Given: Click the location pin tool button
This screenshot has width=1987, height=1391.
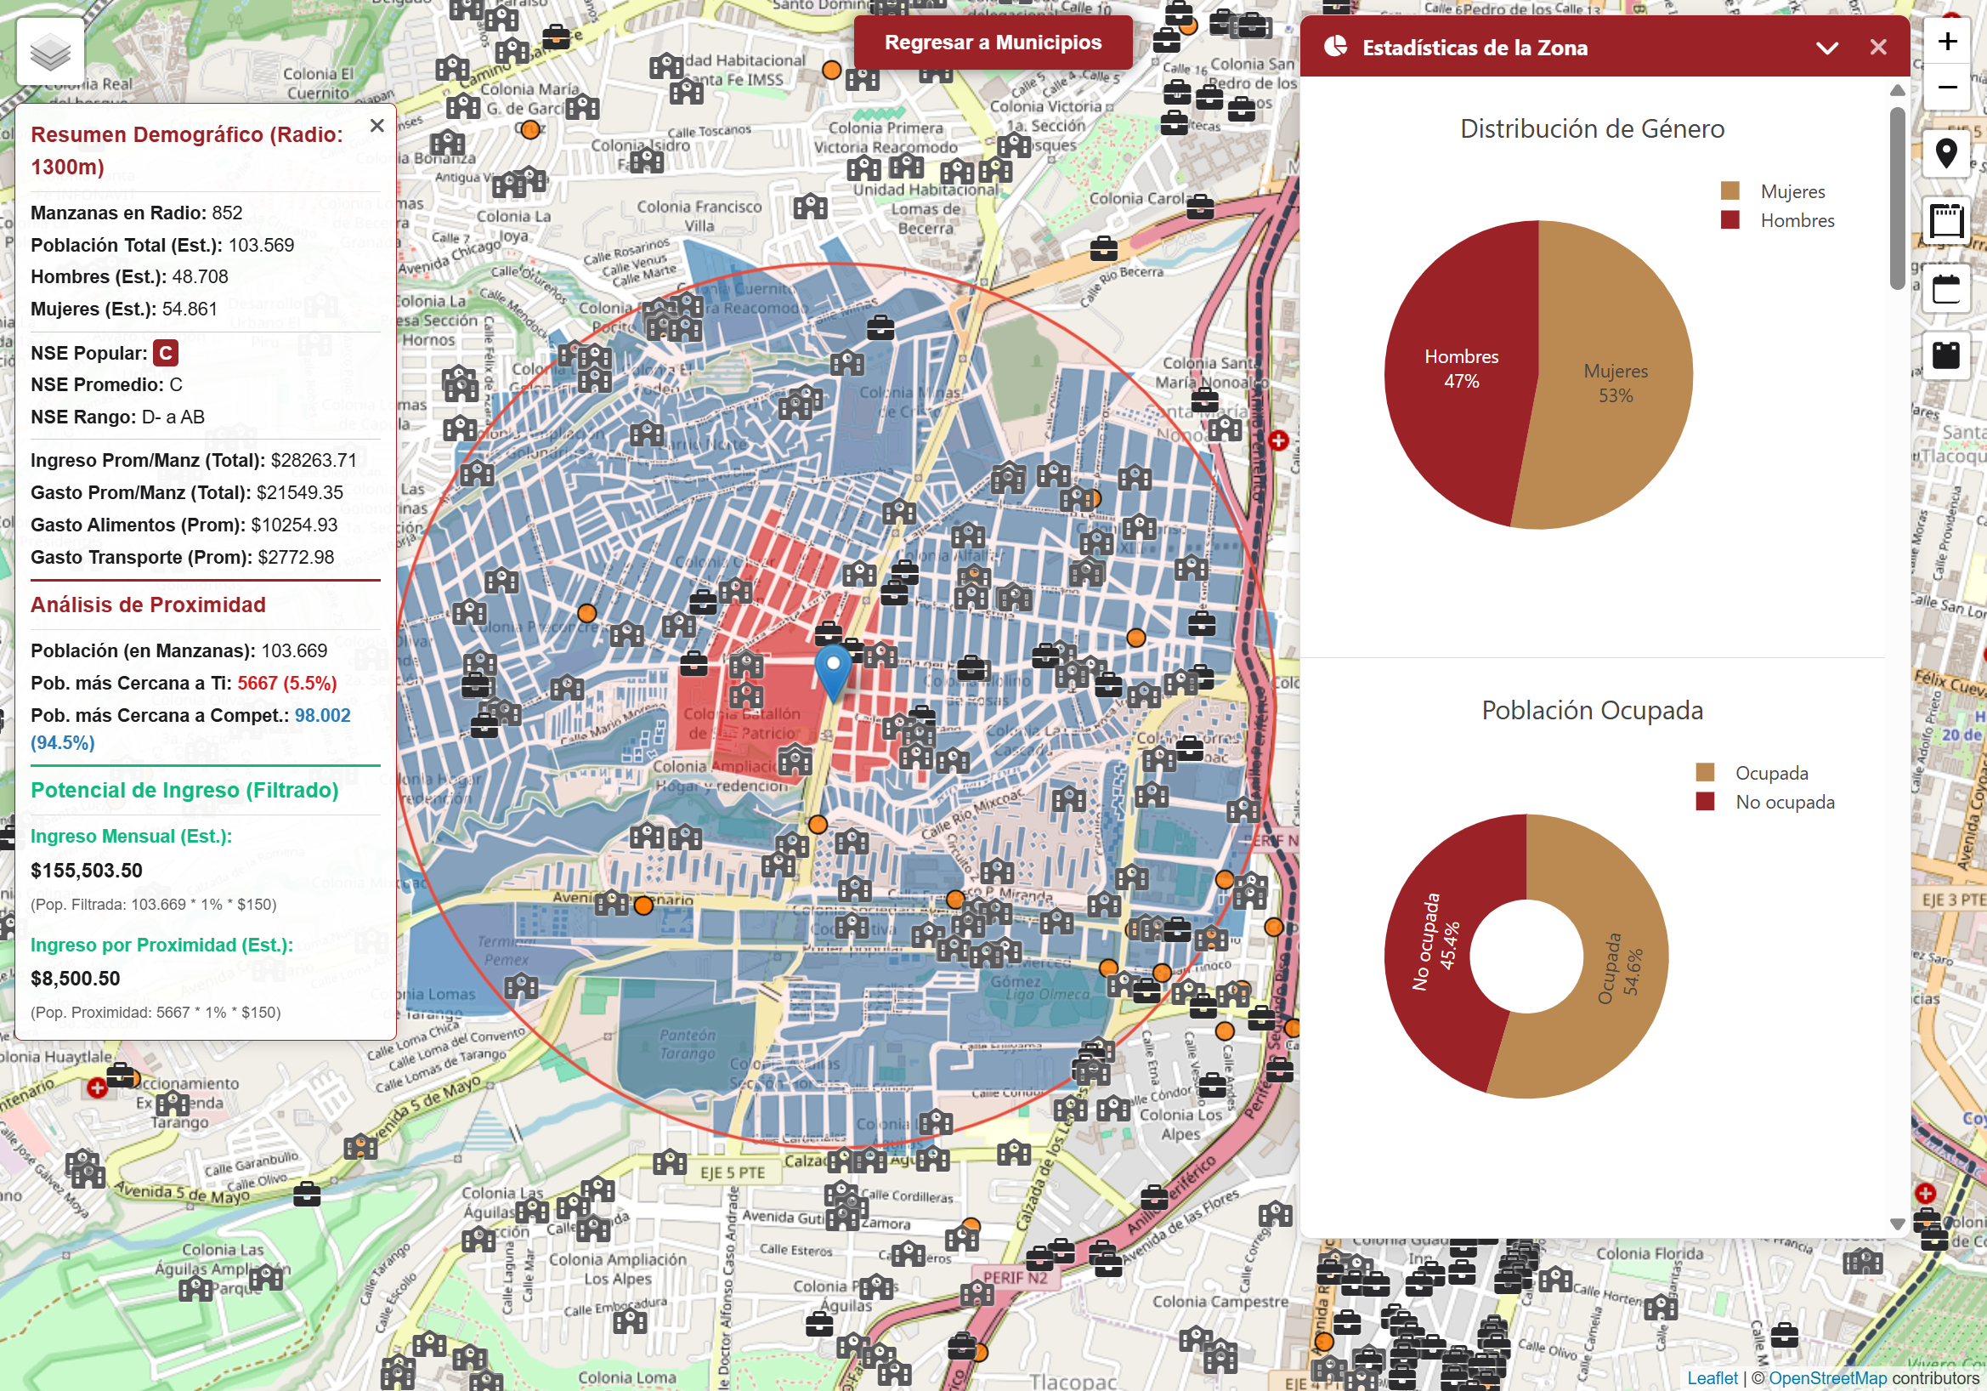Looking at the screenshot, I should pyautogui.click(x=1945, y=154).
